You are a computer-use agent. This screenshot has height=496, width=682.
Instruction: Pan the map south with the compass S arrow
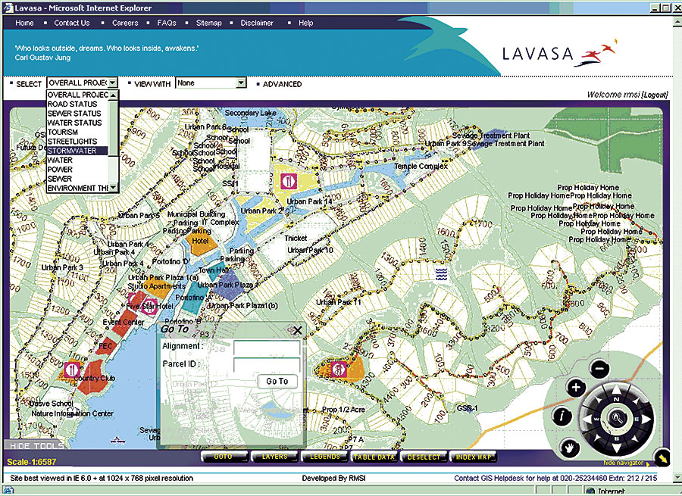[x=617, y=448]
